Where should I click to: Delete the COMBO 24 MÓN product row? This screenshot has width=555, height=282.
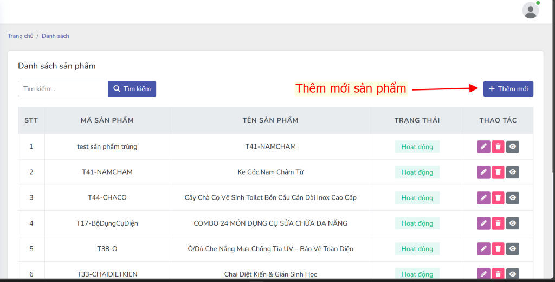point(498,223)
